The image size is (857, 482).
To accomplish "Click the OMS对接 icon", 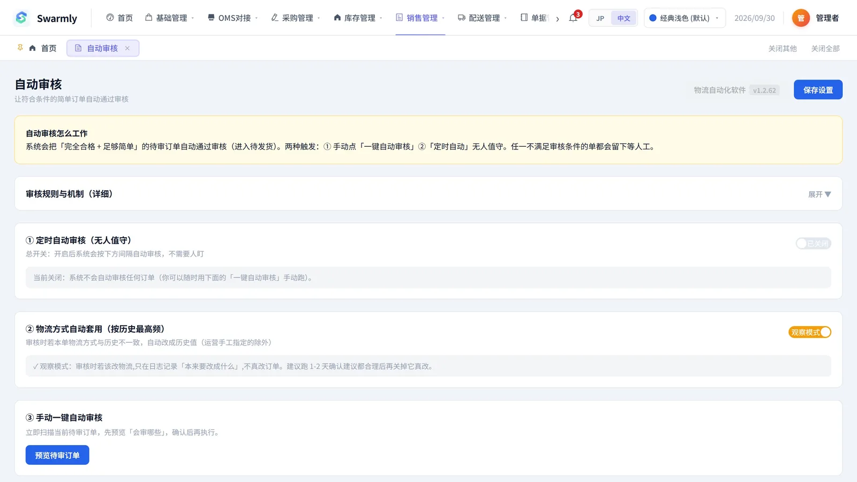I will tap(211, 18).
